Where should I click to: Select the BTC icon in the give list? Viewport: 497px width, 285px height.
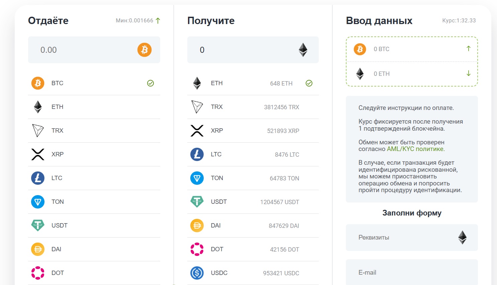(38, 83)
